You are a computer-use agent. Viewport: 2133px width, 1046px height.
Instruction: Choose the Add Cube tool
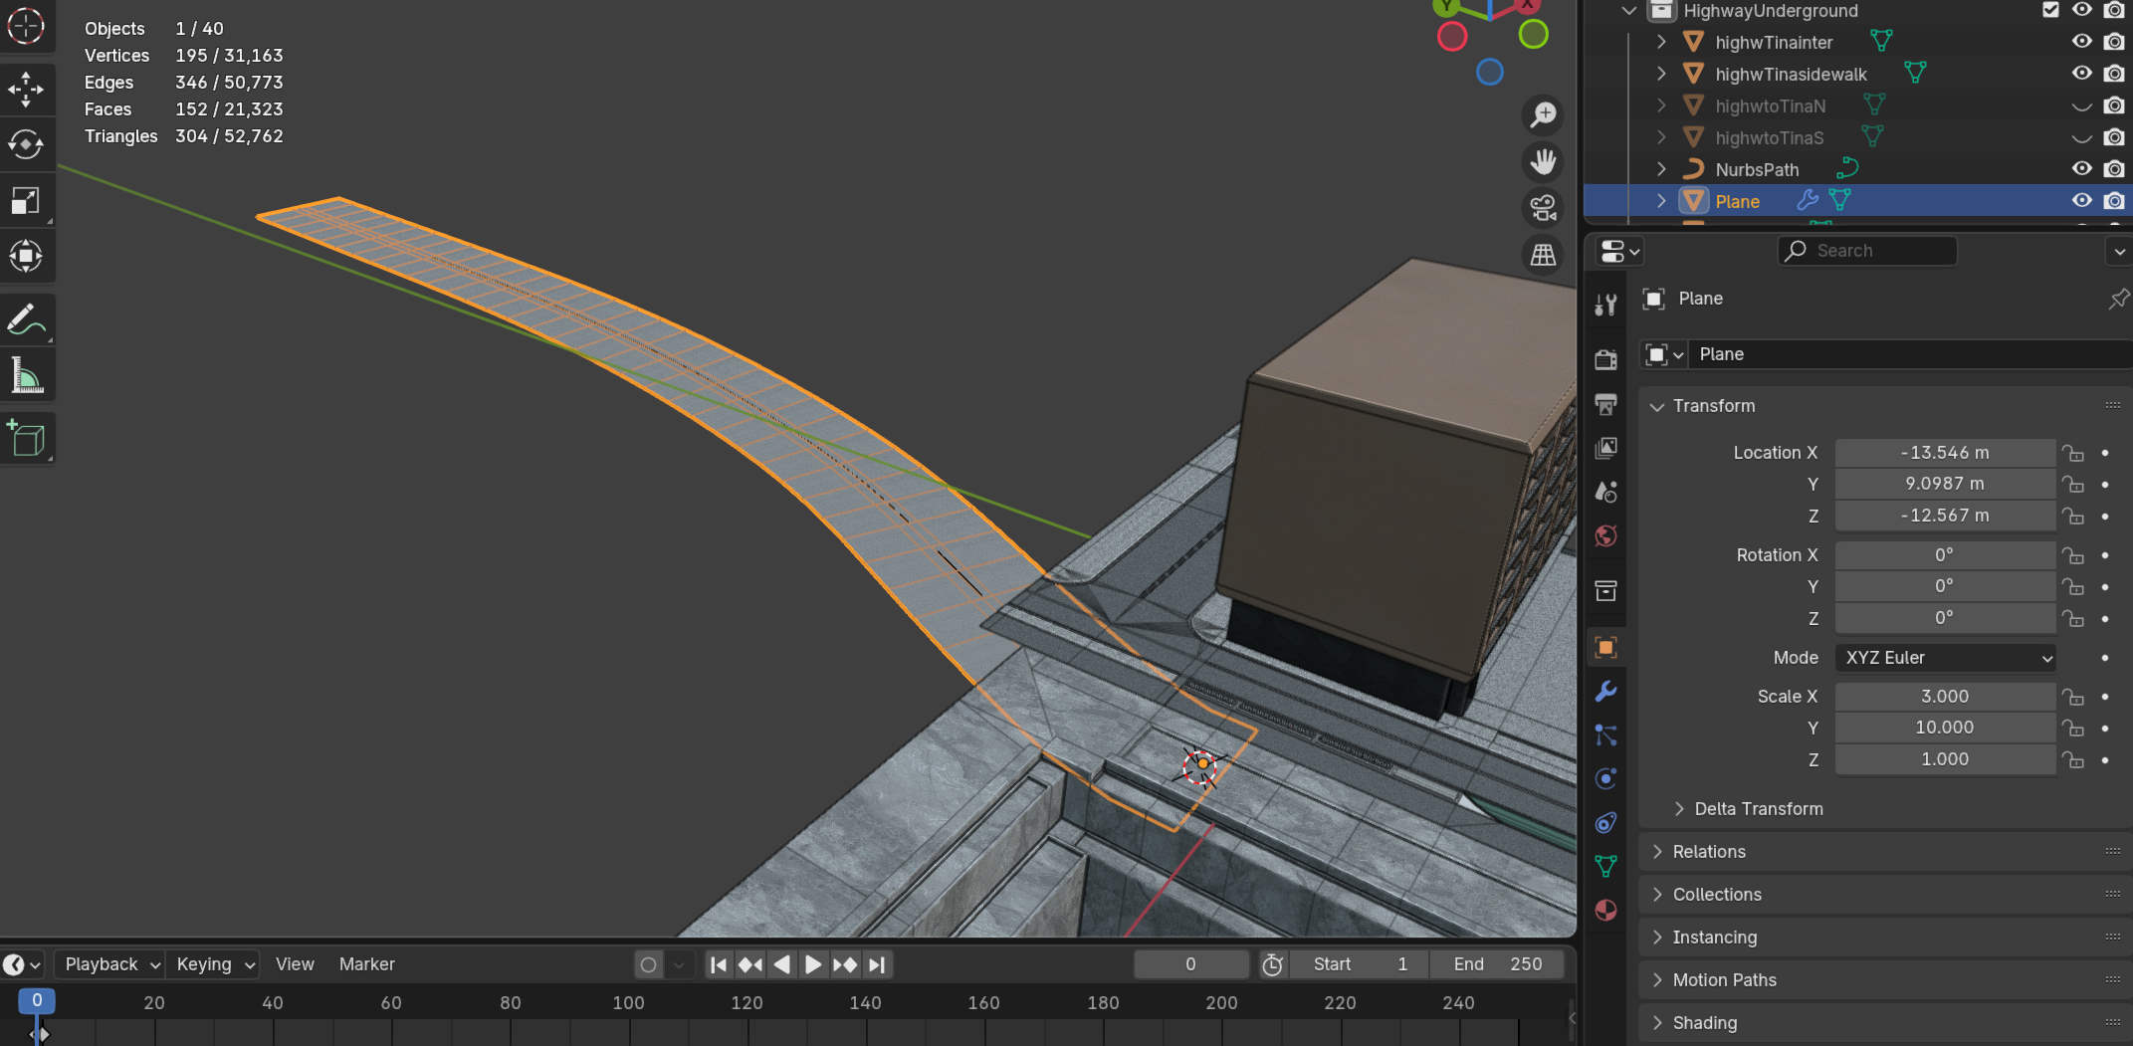[x=26, y=439]
